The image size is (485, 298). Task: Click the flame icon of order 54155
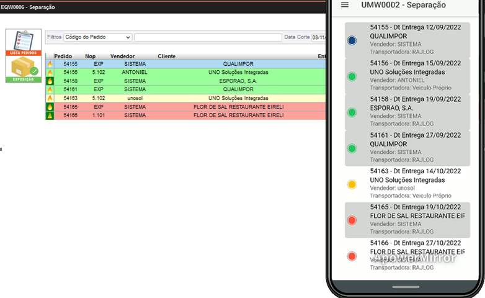click(x=50, y=64)
